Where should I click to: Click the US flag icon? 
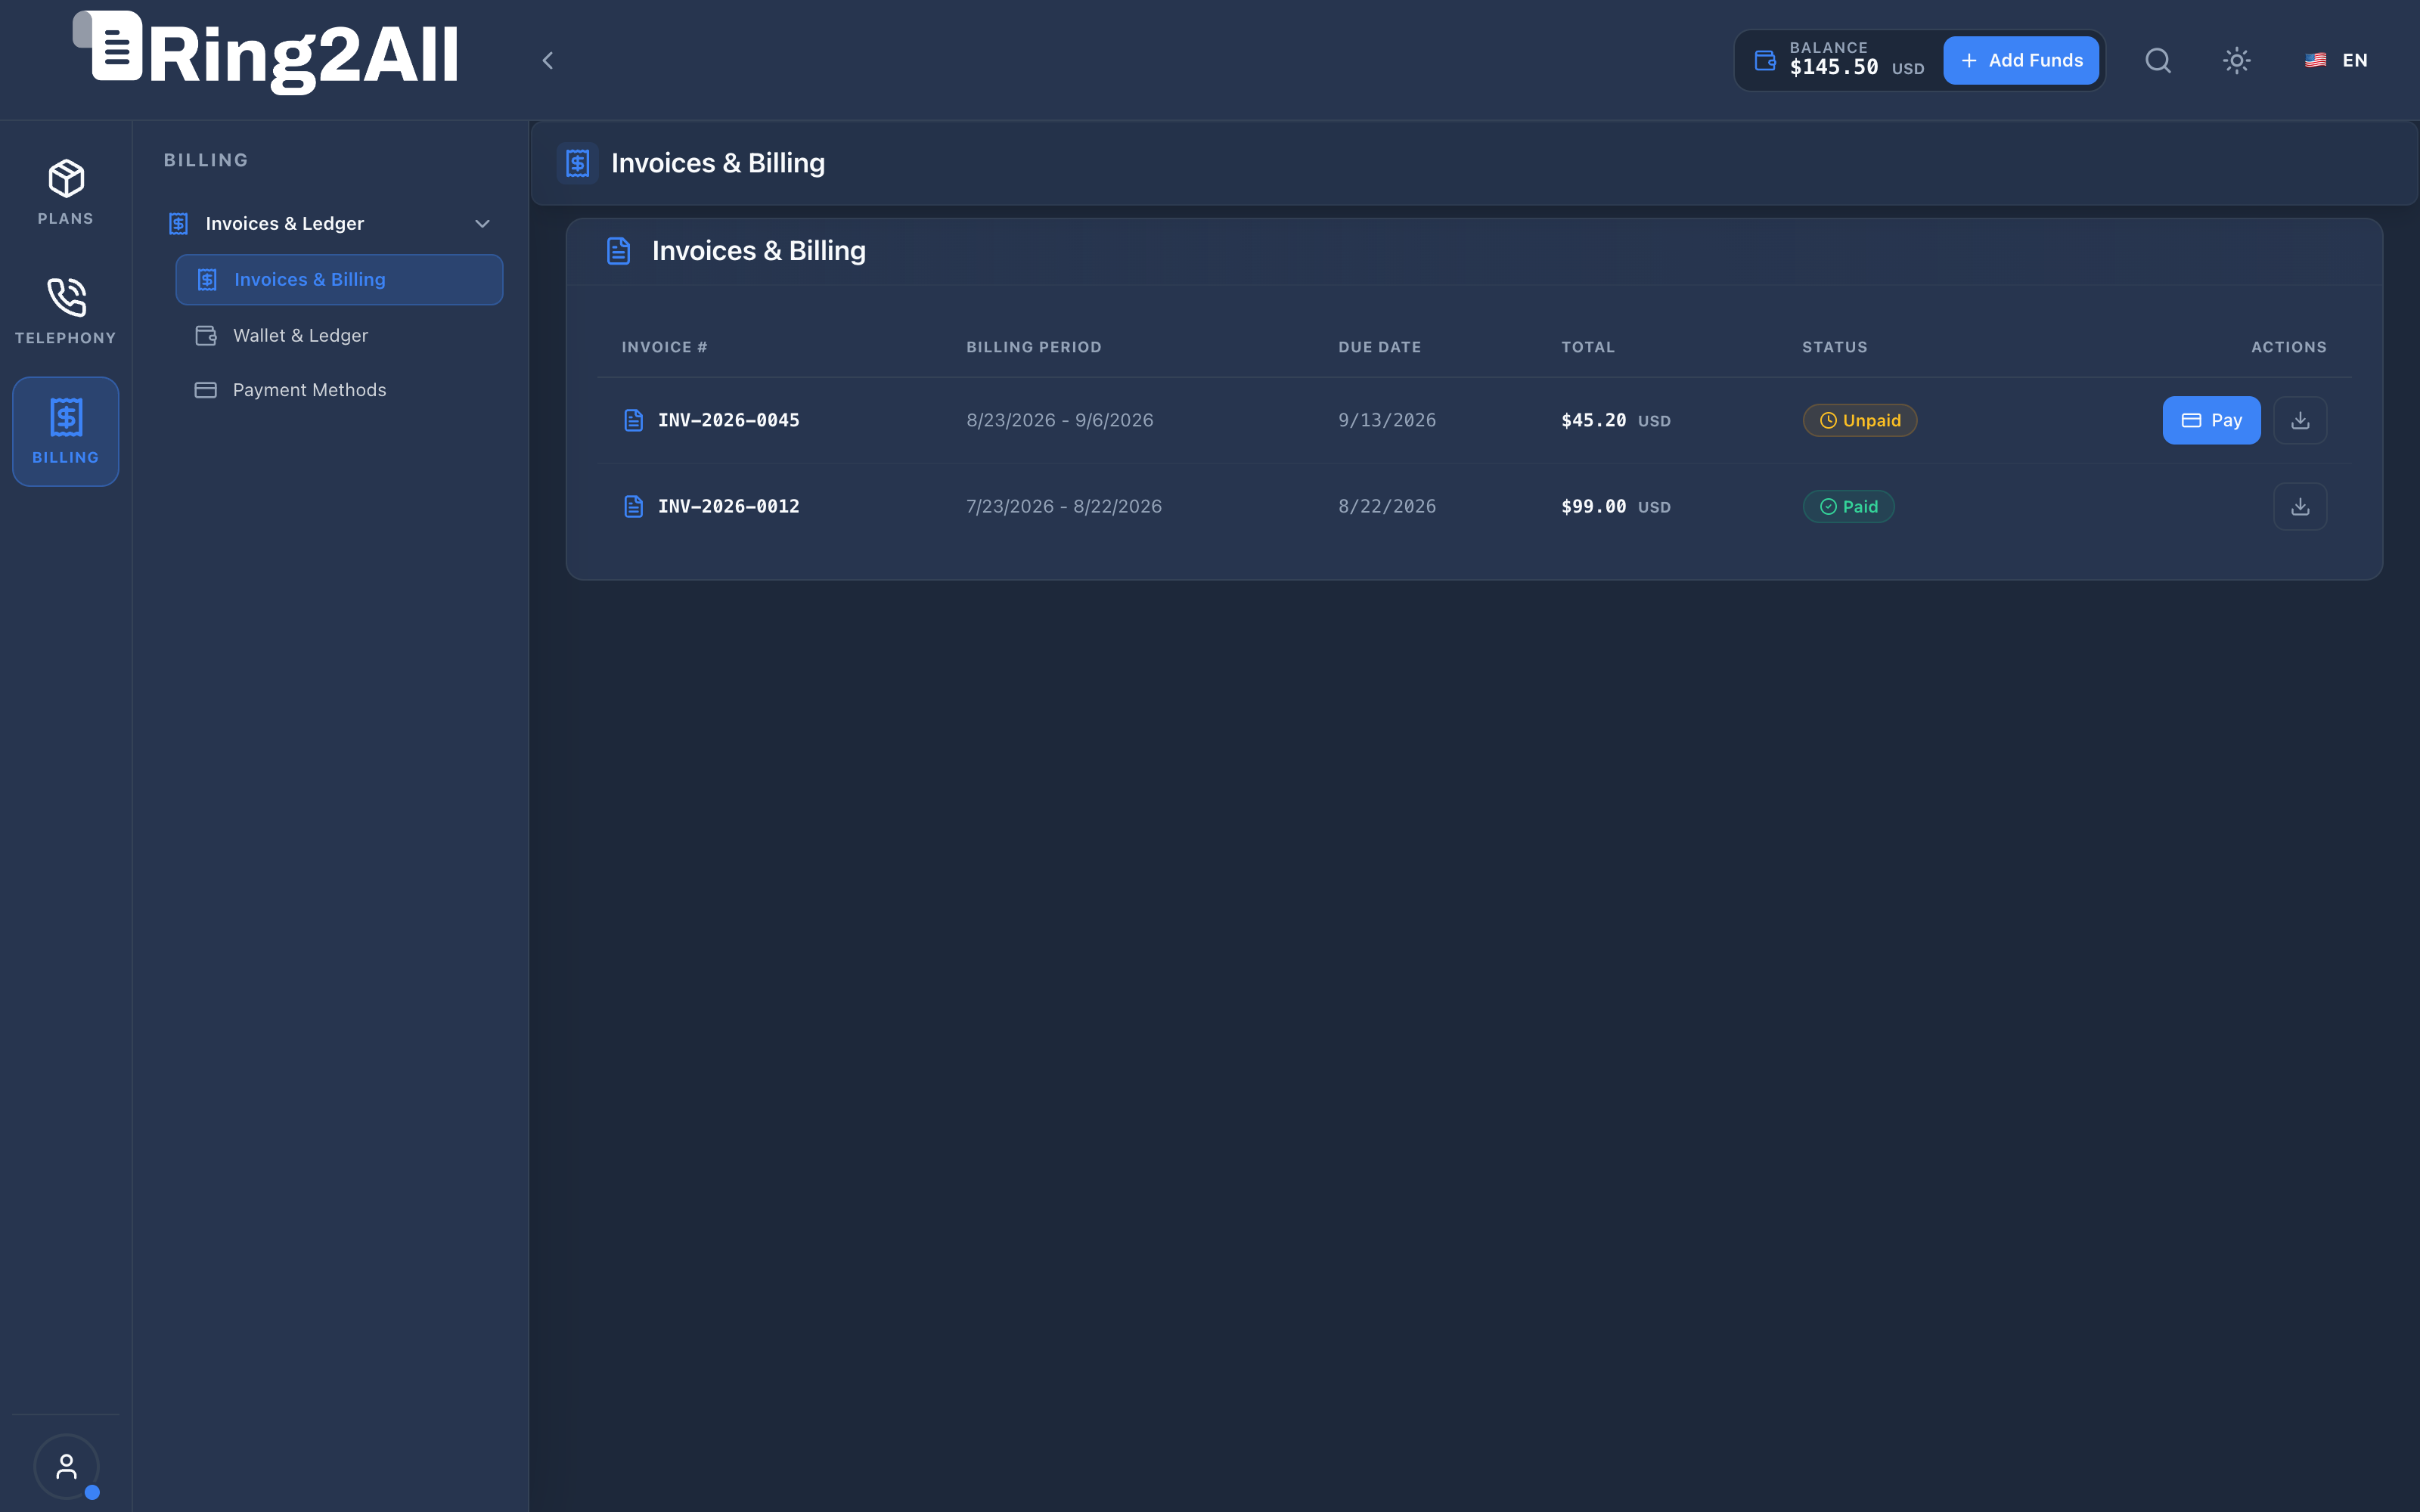pyautogui.click(x=2316, y=61)
